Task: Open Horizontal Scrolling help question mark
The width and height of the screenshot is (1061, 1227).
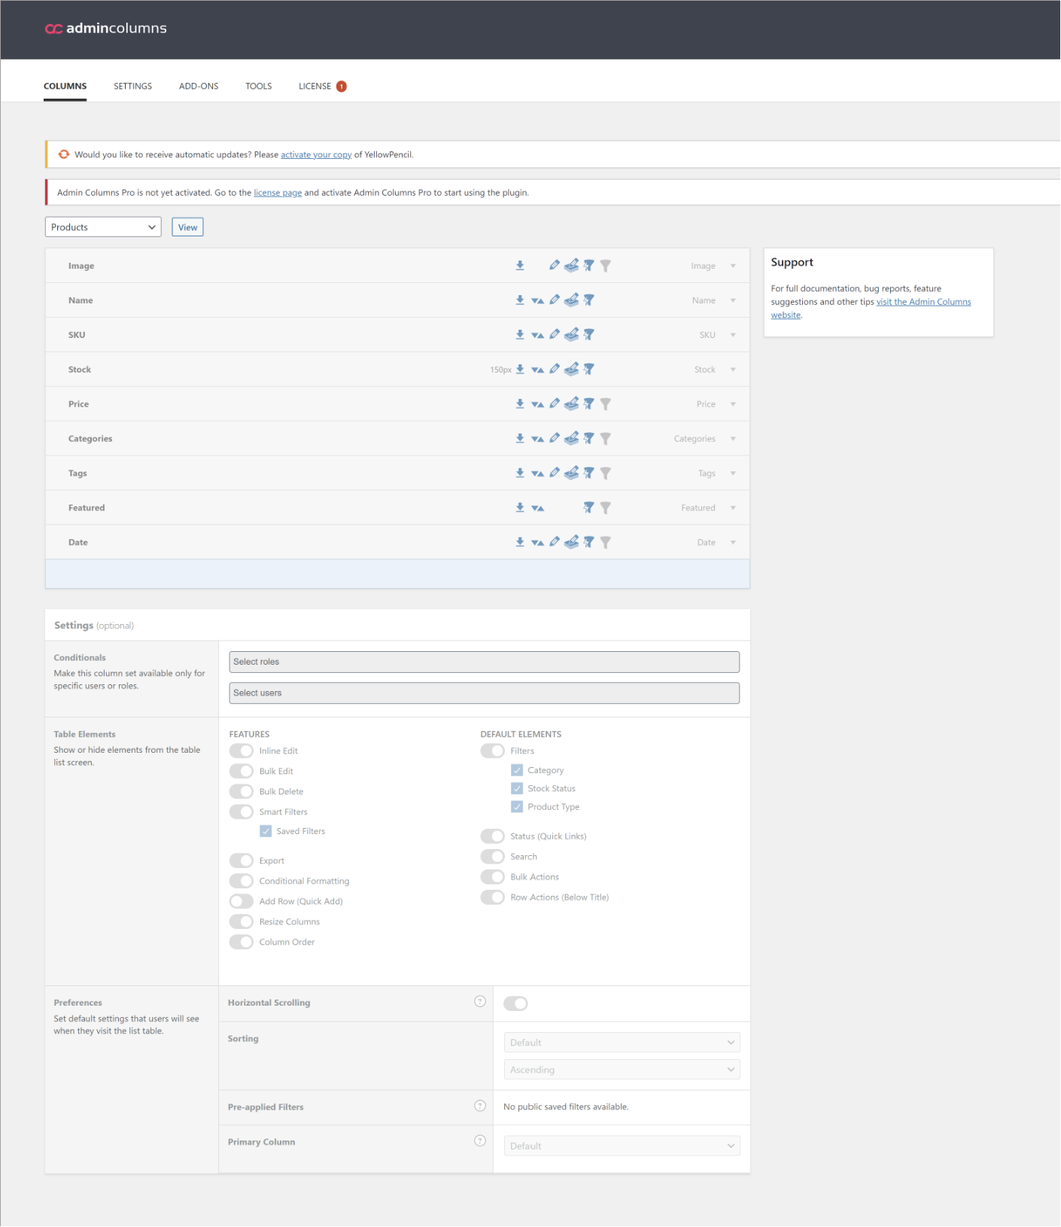Action: click(x=480, y=1002)
